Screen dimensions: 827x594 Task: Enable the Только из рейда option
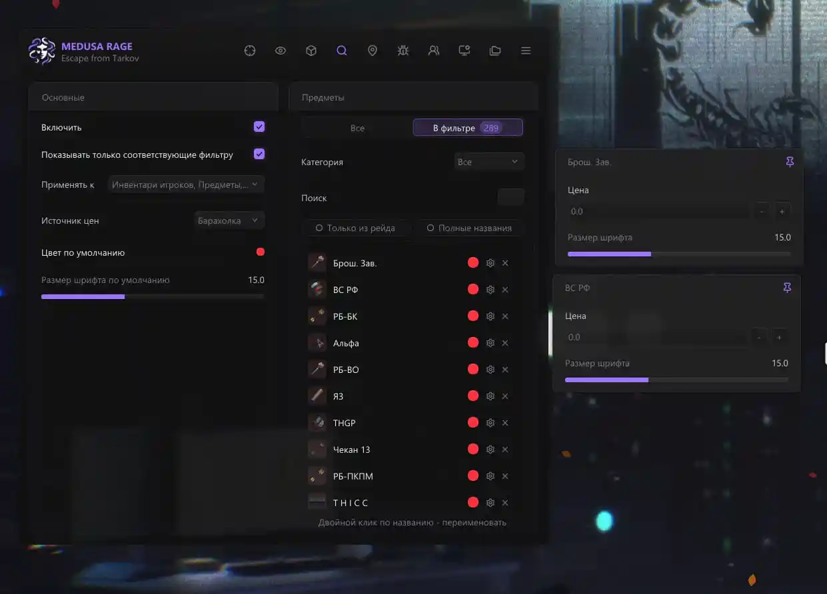click(355, 228)
